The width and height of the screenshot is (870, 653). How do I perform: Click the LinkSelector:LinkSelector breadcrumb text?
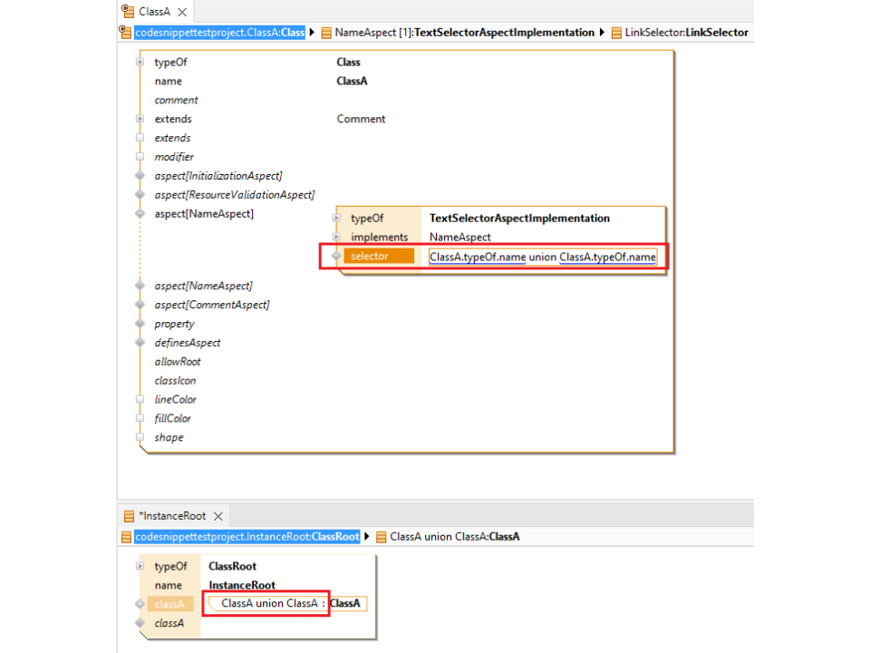coord(686,33)
